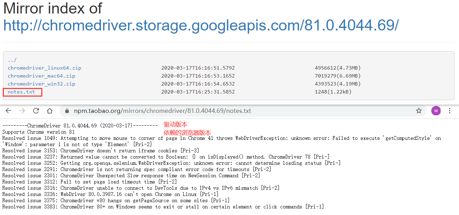
Task: Open the notes.txt file link
Action: point(22,92)
